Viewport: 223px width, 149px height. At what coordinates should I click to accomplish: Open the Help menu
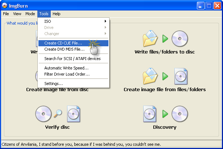point(57,14)
